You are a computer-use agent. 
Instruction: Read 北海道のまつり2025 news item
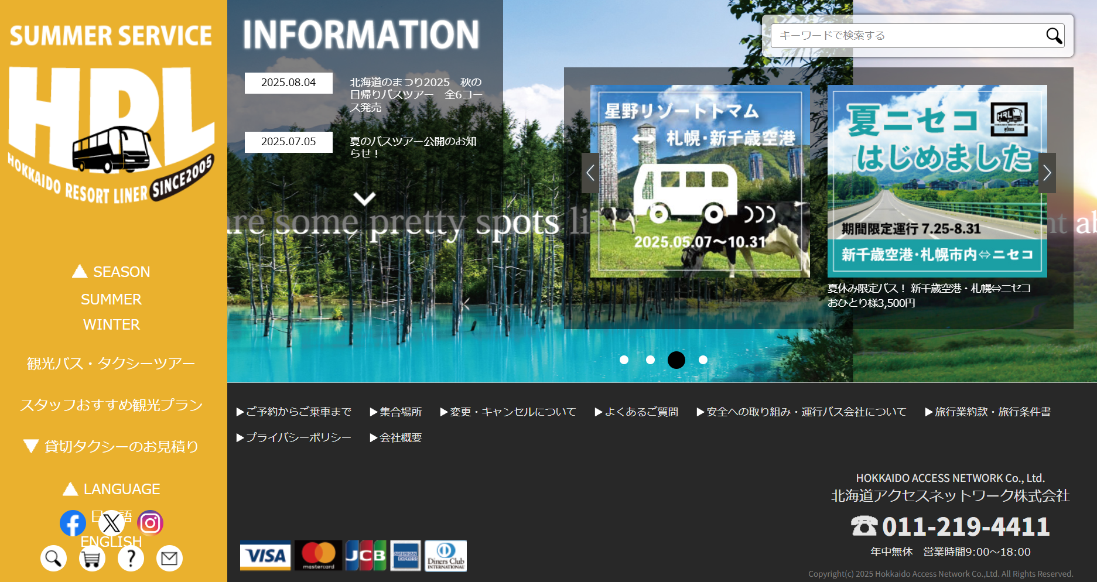coord(416,95)
